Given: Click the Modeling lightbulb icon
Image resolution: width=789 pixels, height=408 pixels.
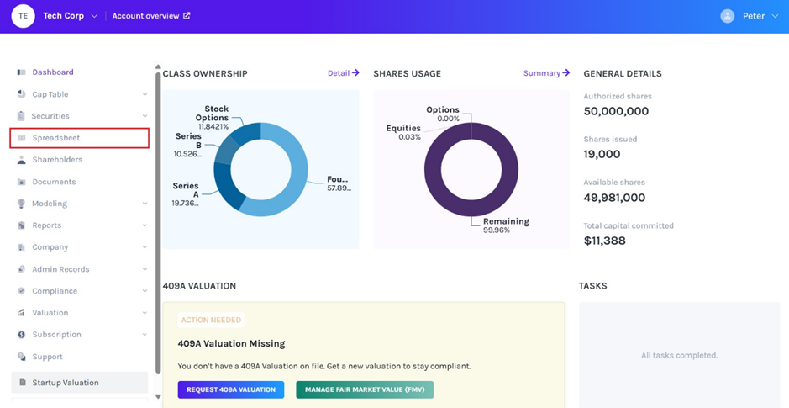Looking at the screenshot, I should pos(21,204).
